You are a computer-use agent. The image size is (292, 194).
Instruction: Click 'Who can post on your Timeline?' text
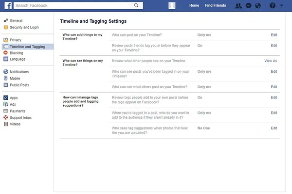click(137, 35)
